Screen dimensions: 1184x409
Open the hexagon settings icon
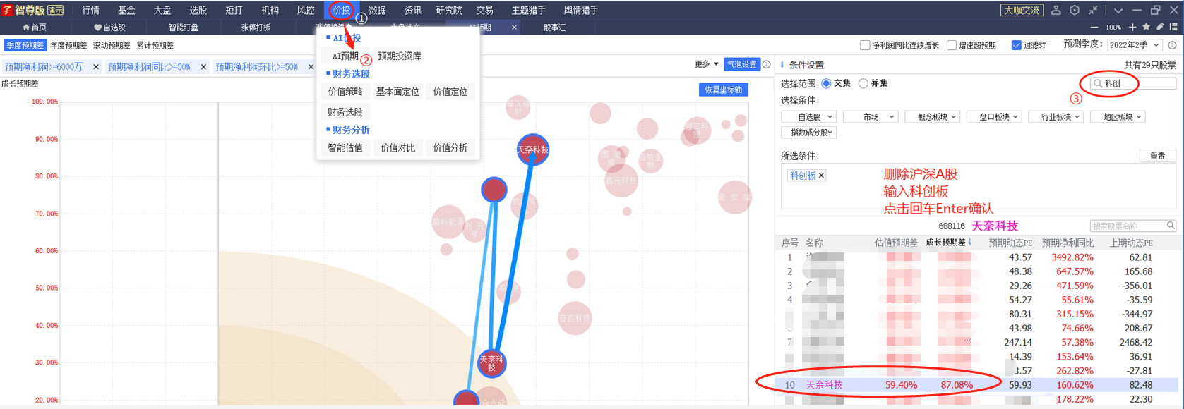click(1074, 10)
